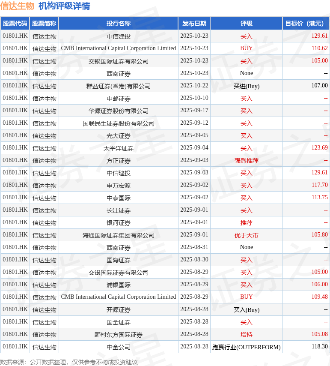330x366 pixels.
Task: Click date 2025-08-31
Action: point(194,247)
